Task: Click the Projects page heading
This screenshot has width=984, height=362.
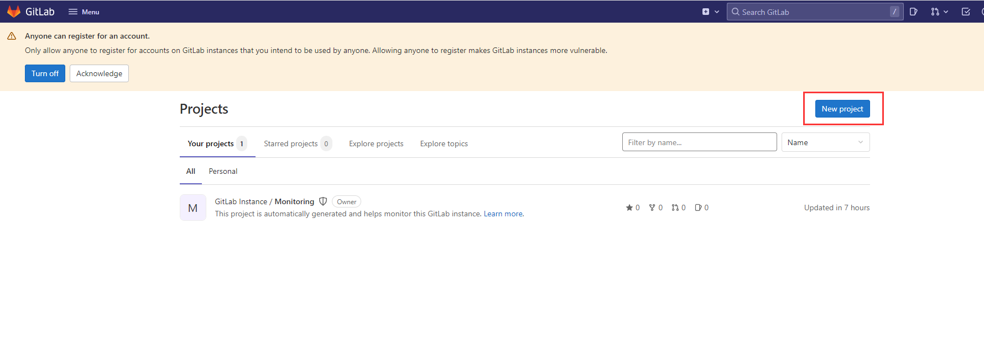Action: pos(204,109)
